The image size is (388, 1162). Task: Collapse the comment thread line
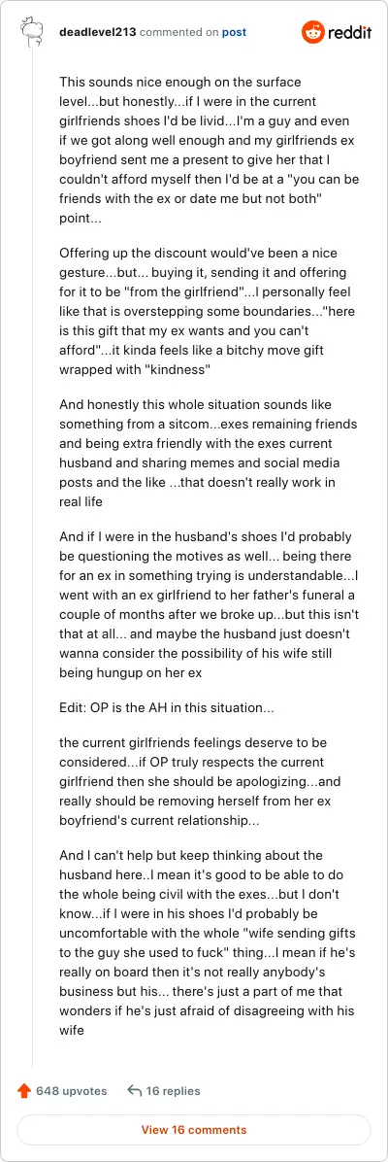tap(32, 556)
